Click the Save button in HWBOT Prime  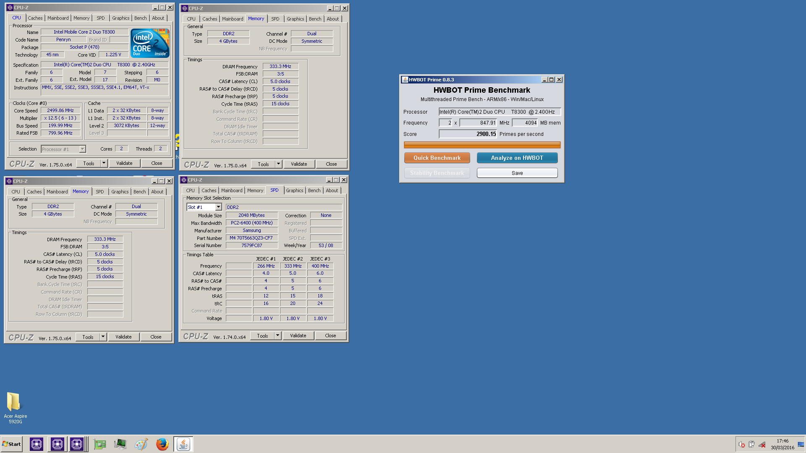pyautogui.click(x=517, y=173)
